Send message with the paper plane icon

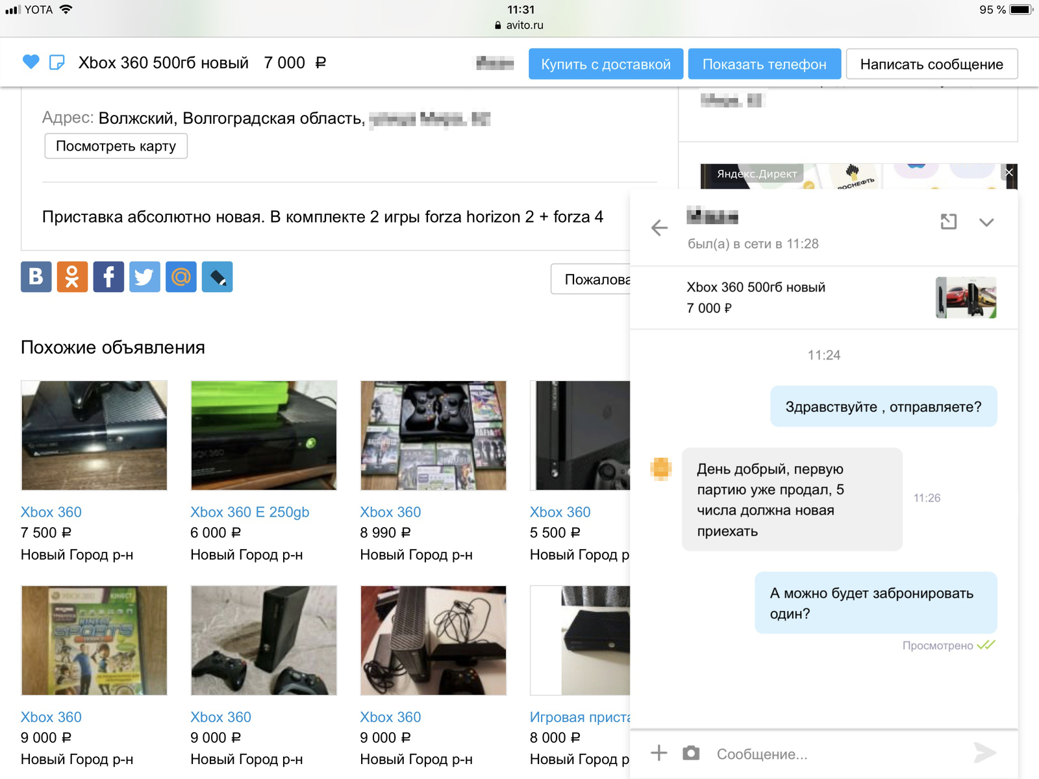coord(985,753)
